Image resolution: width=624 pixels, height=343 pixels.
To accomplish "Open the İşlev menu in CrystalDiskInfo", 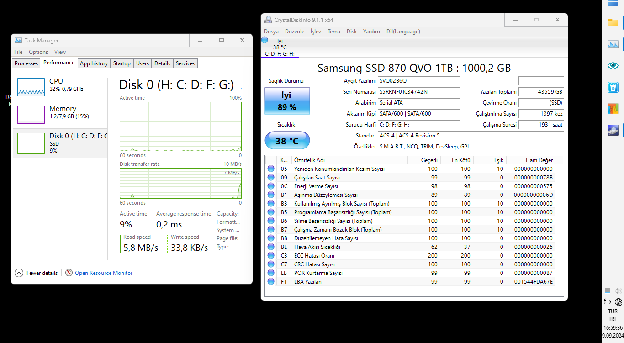I will coord(316,32).
